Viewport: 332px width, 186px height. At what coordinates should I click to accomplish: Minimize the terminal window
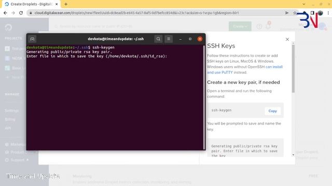point(181,39)
